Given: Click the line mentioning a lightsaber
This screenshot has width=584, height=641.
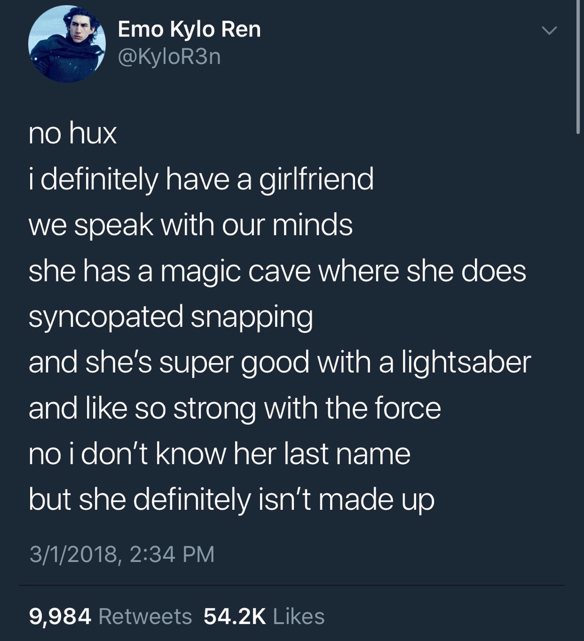Looking at the screenshot, I should click(279, 362).
